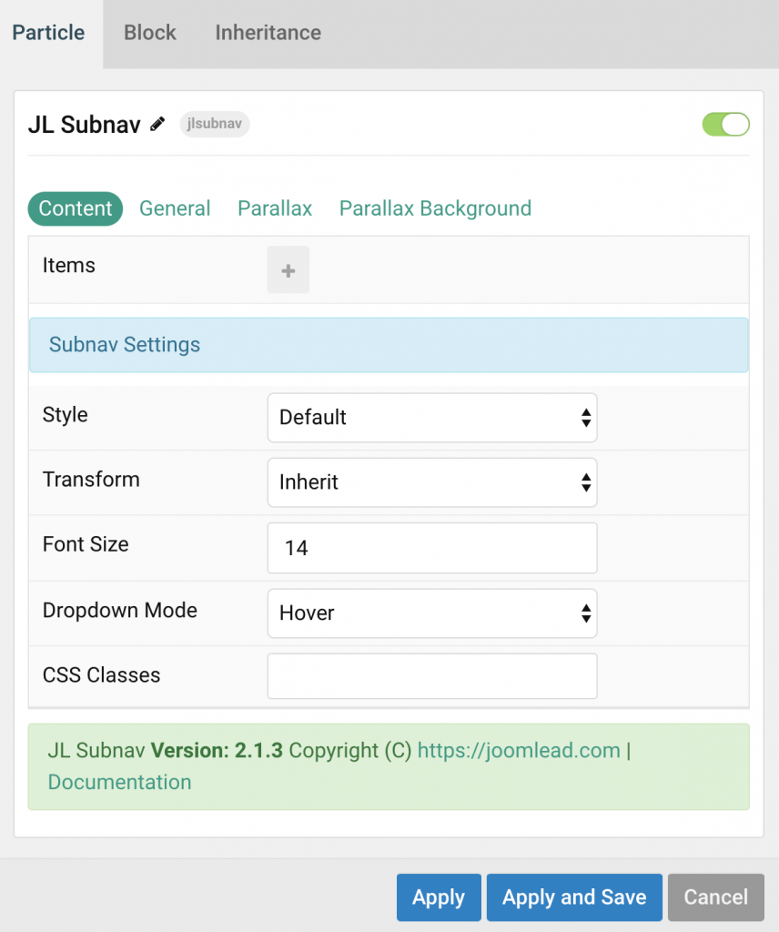Open the joomlead.com link
The width and height of the screenshot is (779, 932).
519,750
